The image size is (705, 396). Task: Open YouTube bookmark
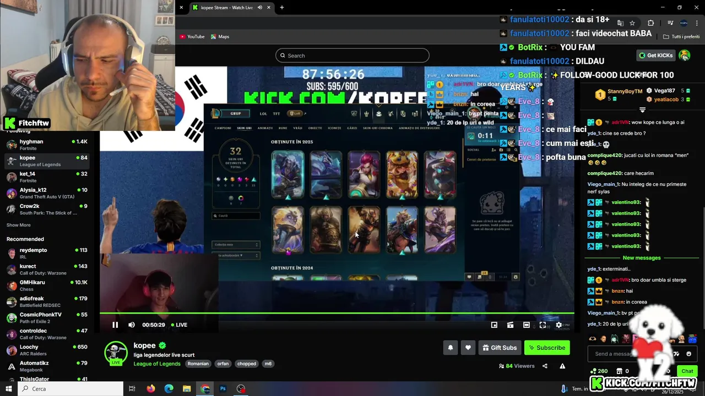(192, 37)
